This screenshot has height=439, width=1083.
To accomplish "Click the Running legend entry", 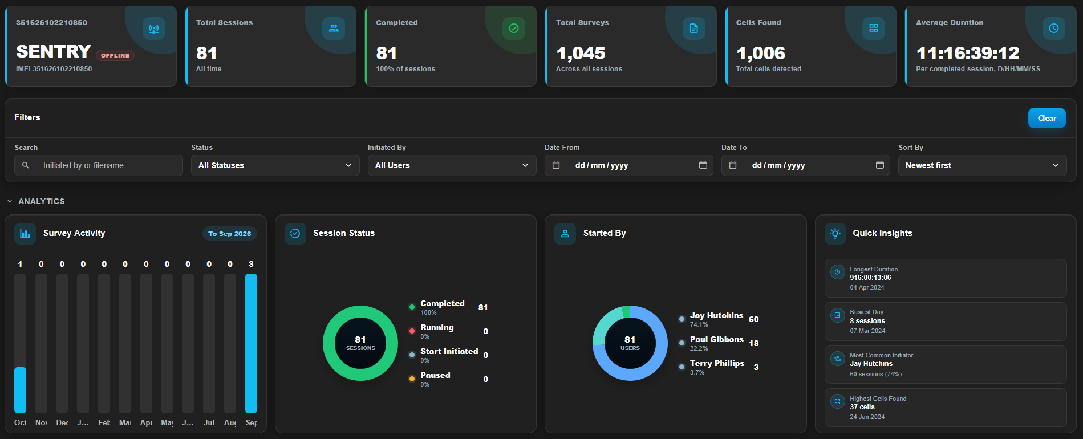I will pos(449,331).
